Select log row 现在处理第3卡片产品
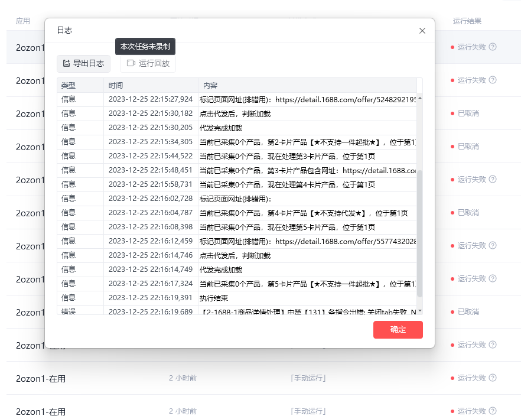 pos(237,156)
